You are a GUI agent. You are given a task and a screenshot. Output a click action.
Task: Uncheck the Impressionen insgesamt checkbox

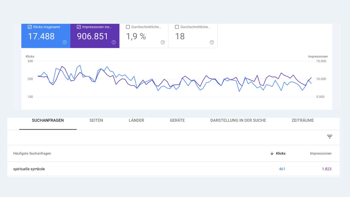(x=79, y=27)
